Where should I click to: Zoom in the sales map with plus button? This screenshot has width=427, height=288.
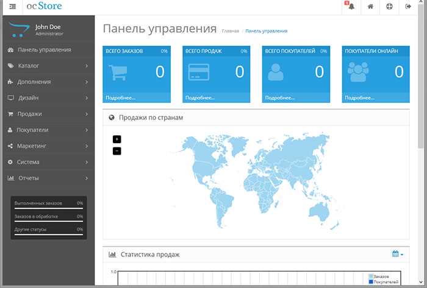117,139
